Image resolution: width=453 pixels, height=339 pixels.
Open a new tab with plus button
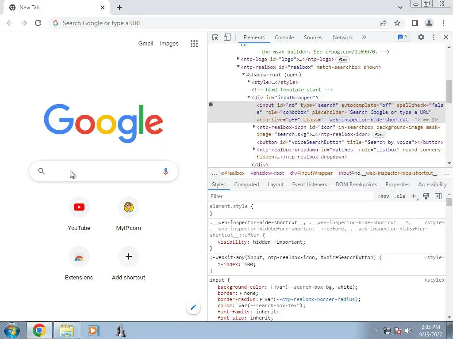[119, 8]
